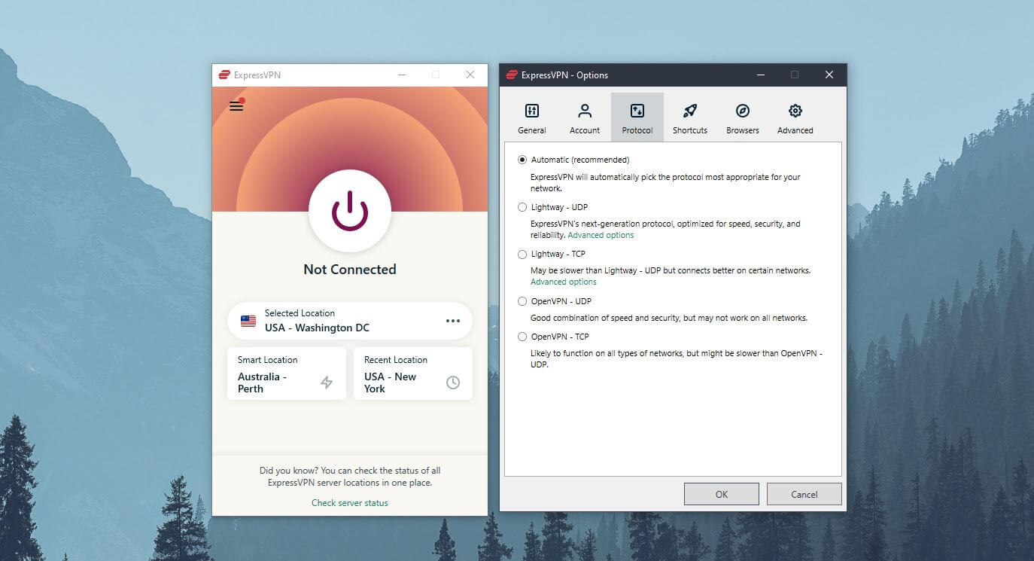Close the ExpressVPN main window
The width and height of the screenshot is (1034, 561).
(470, 75)
